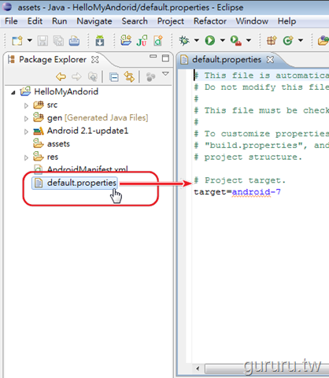Toggle Link with Editor in Package Explorer
Image resolution: width=329 pixels, height=378 pixels.
coord(129,76)
